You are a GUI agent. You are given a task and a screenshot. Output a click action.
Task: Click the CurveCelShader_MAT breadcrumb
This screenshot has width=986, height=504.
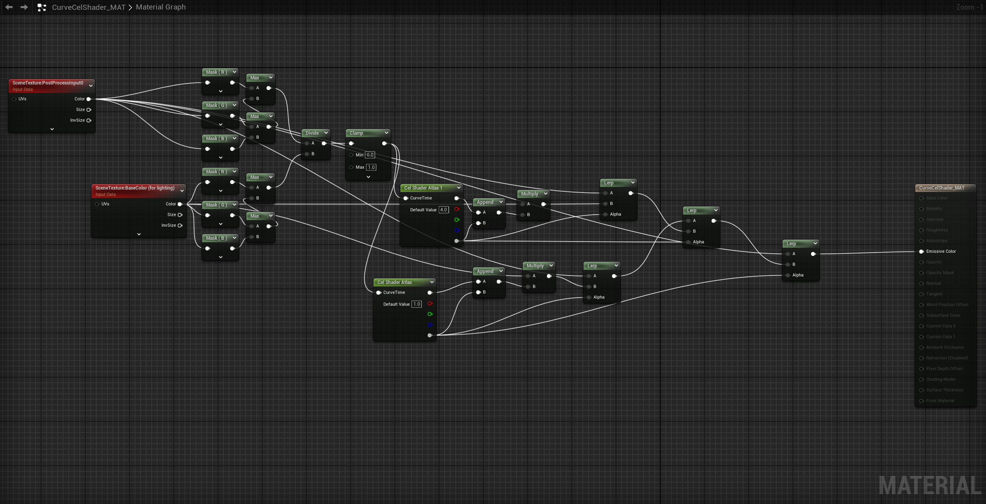88,7
